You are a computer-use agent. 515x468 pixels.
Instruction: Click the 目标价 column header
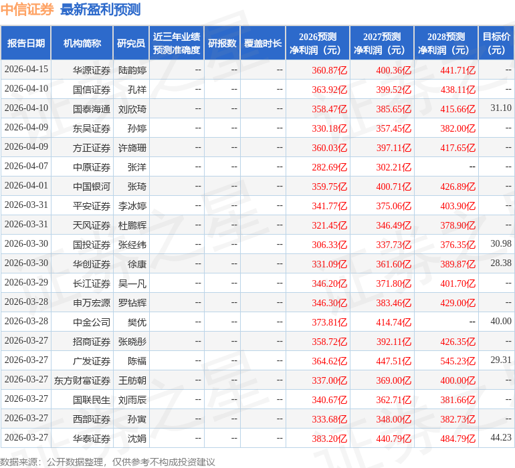click(x=496, y=43)
